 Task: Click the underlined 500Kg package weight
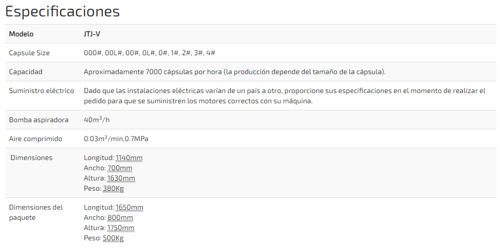(x=113, y=238)
